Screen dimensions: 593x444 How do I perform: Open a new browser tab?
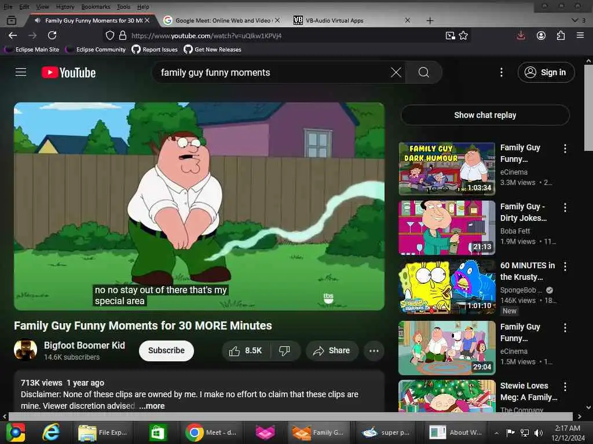[x=430, y=20]
